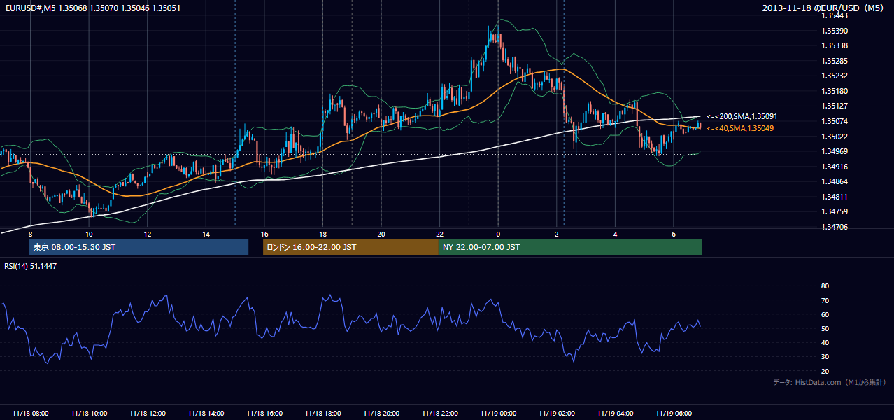This screenshot has width=894, height=420.
Task: Click price axis value 1.34706
Action: pyautogui.click(x=834, y=227)
